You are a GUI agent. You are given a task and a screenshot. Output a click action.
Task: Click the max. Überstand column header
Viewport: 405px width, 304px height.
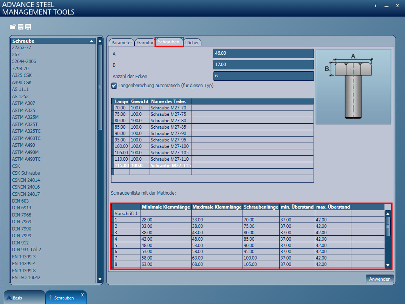click(333, 207)
